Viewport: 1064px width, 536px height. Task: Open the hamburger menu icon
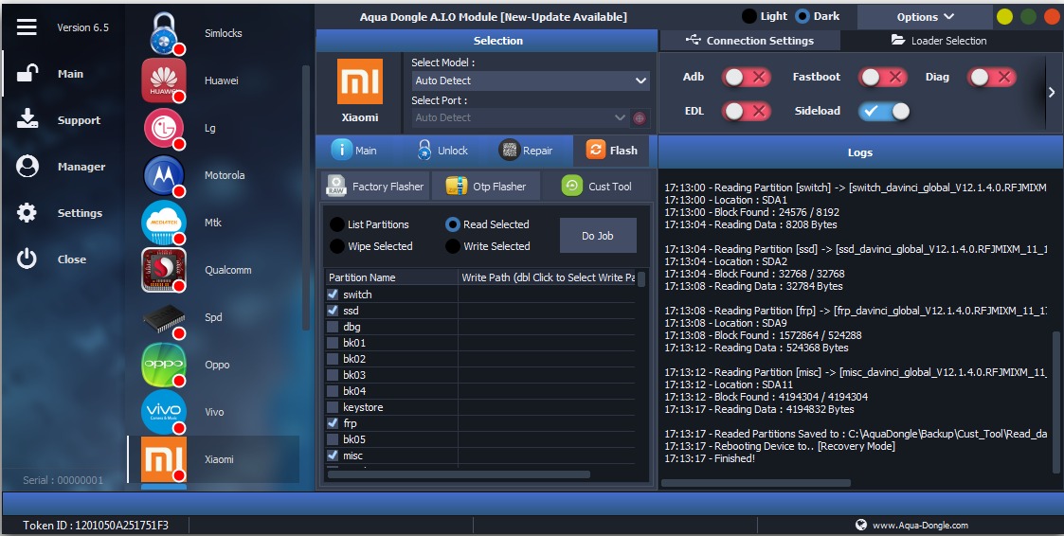[x=27, y=27]
